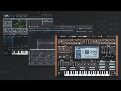
Task: Click Filter A drive knob
Action: pyautogui.click(x=68, y=51)
